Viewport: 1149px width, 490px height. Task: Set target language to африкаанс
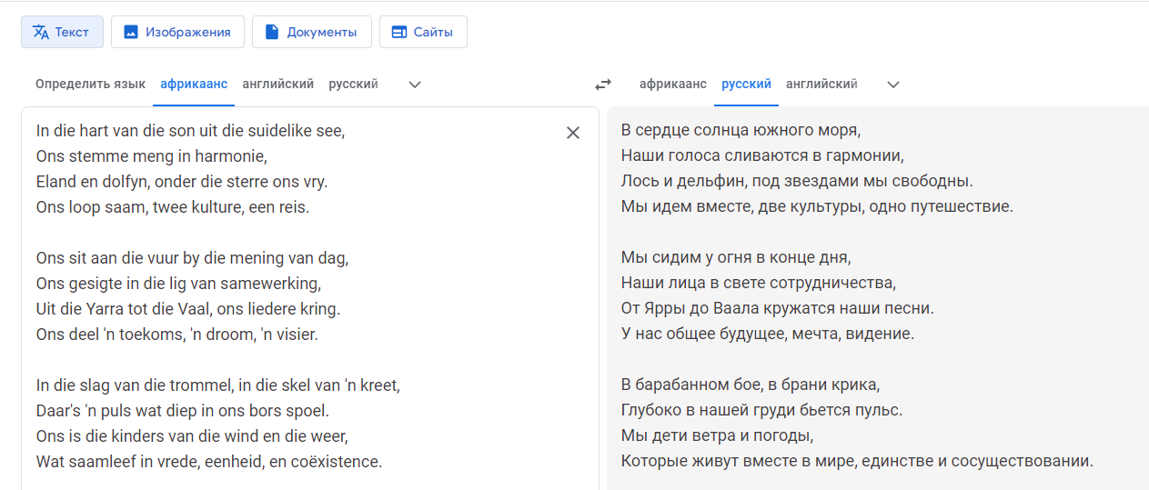tap(673, 84)
